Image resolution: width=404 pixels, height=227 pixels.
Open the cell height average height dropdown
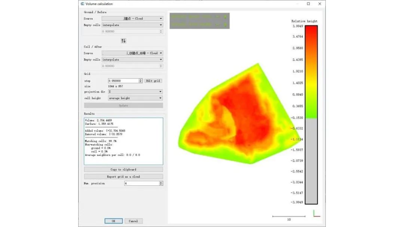click(135, 98)
